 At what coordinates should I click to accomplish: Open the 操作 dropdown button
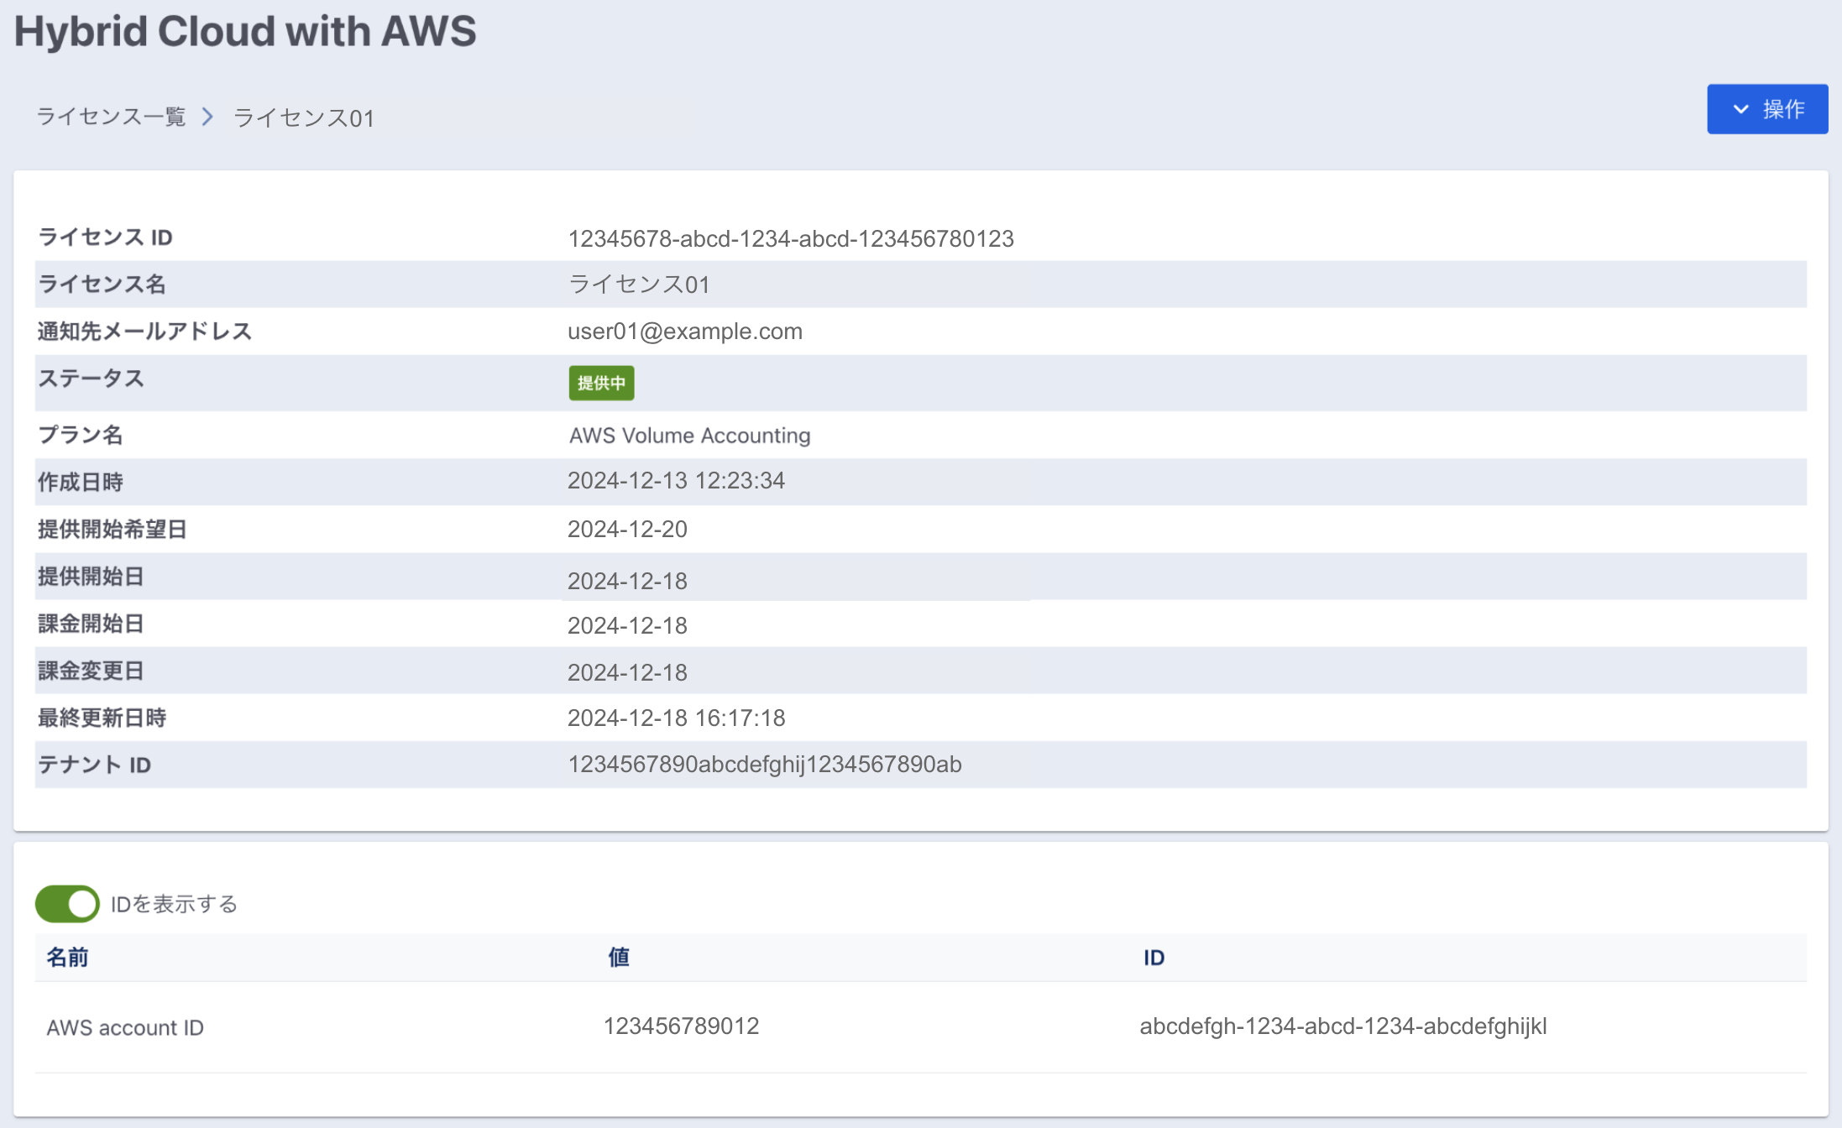click(x=1766, y=109)
